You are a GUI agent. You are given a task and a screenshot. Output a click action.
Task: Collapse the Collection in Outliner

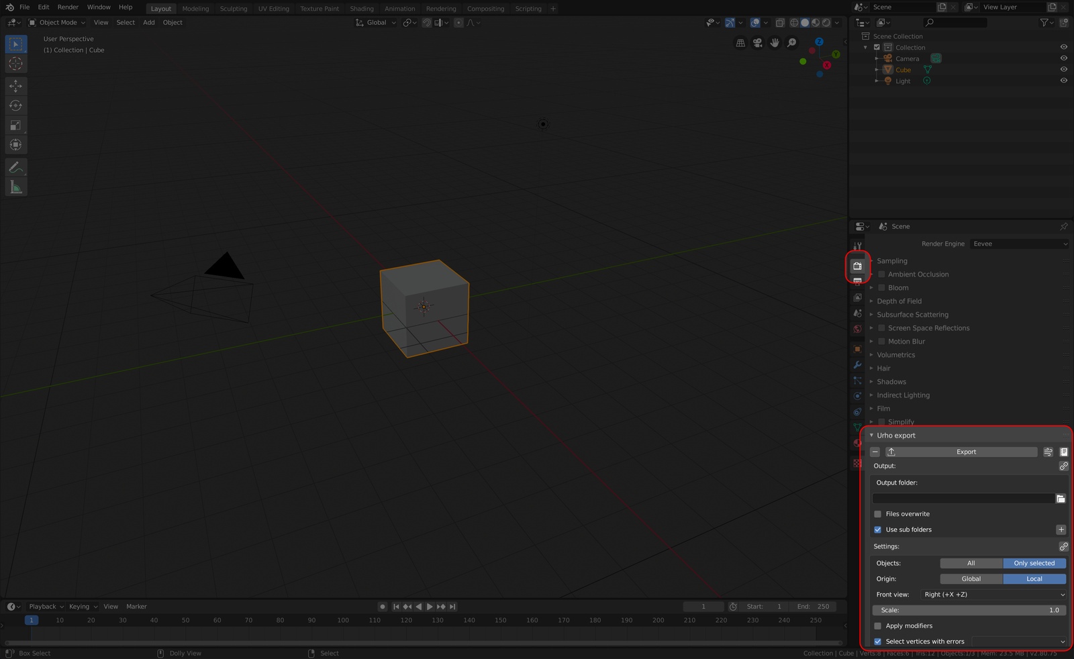pyautogui.click(x=865, y=48)
